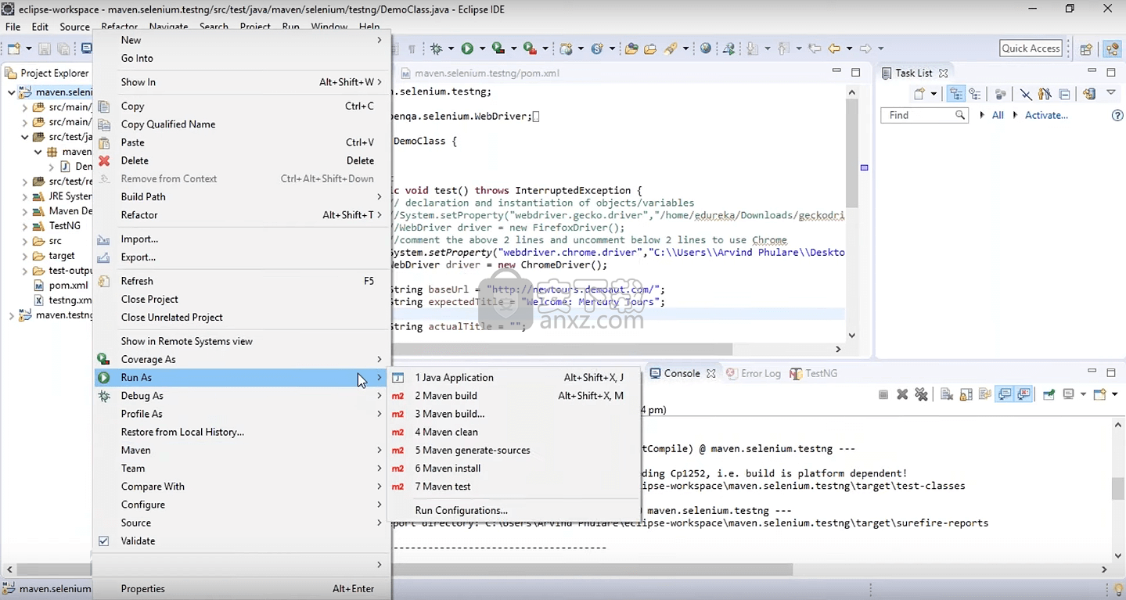The height and width of the screenshot is (600, 1126).
Task: Click the External Tools run icon
Action: [530, 49]
